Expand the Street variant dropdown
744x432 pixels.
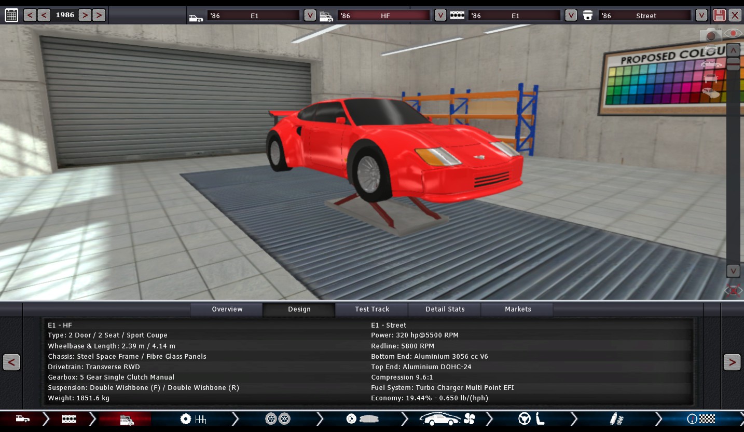[x=701, y=15]
